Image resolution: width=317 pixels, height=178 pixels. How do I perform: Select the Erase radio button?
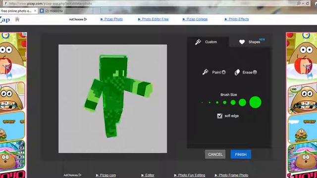tap(255, 72)
